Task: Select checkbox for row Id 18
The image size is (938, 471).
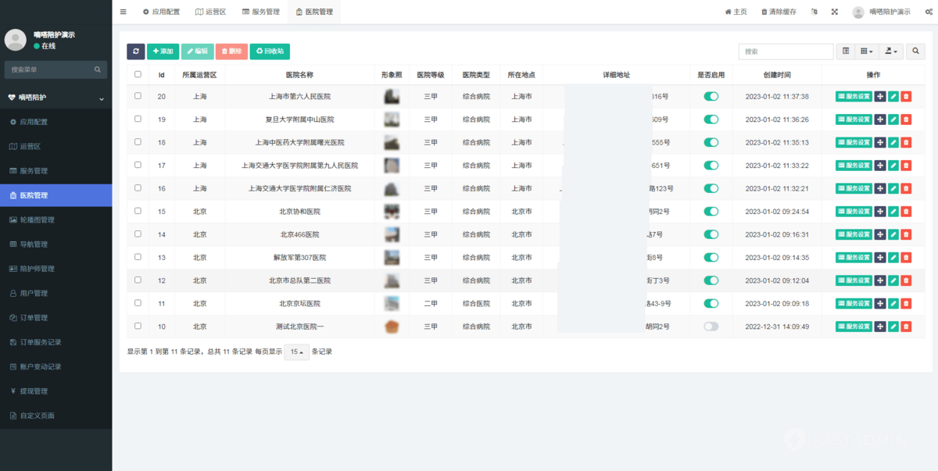Action: (138, 142)
